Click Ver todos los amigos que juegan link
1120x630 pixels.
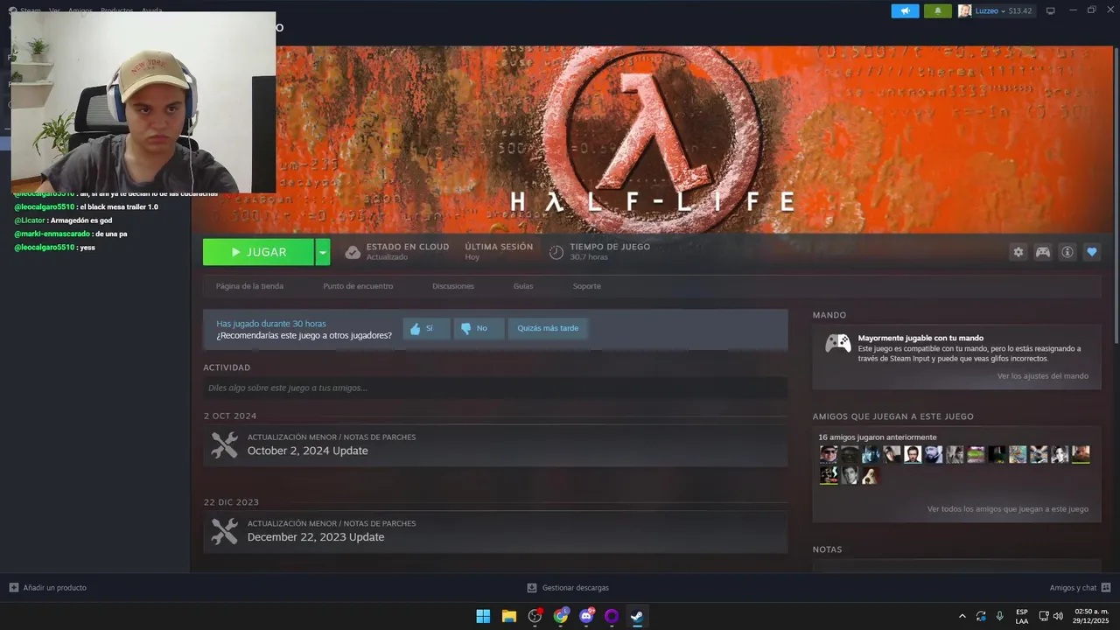click(x=1008, y=508)
